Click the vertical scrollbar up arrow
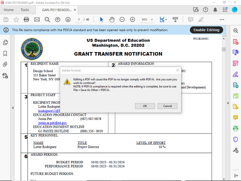The image size is (241, 181). point(224,38)
